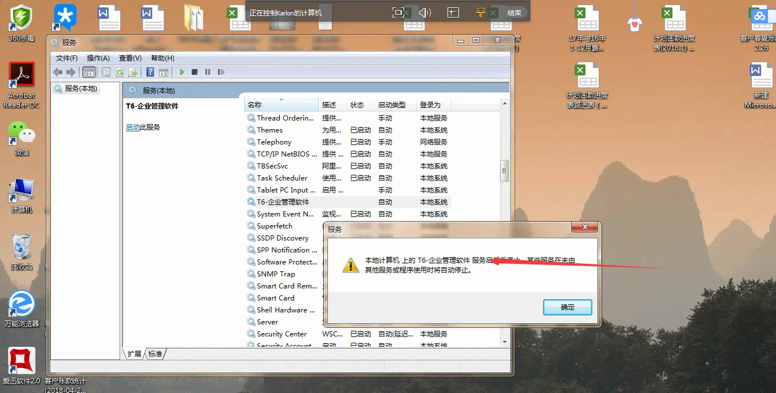The width and height of the screenshot is (776, 393).
Task: Click 确定 in the 服务 dialog
Action: [567, 307]
